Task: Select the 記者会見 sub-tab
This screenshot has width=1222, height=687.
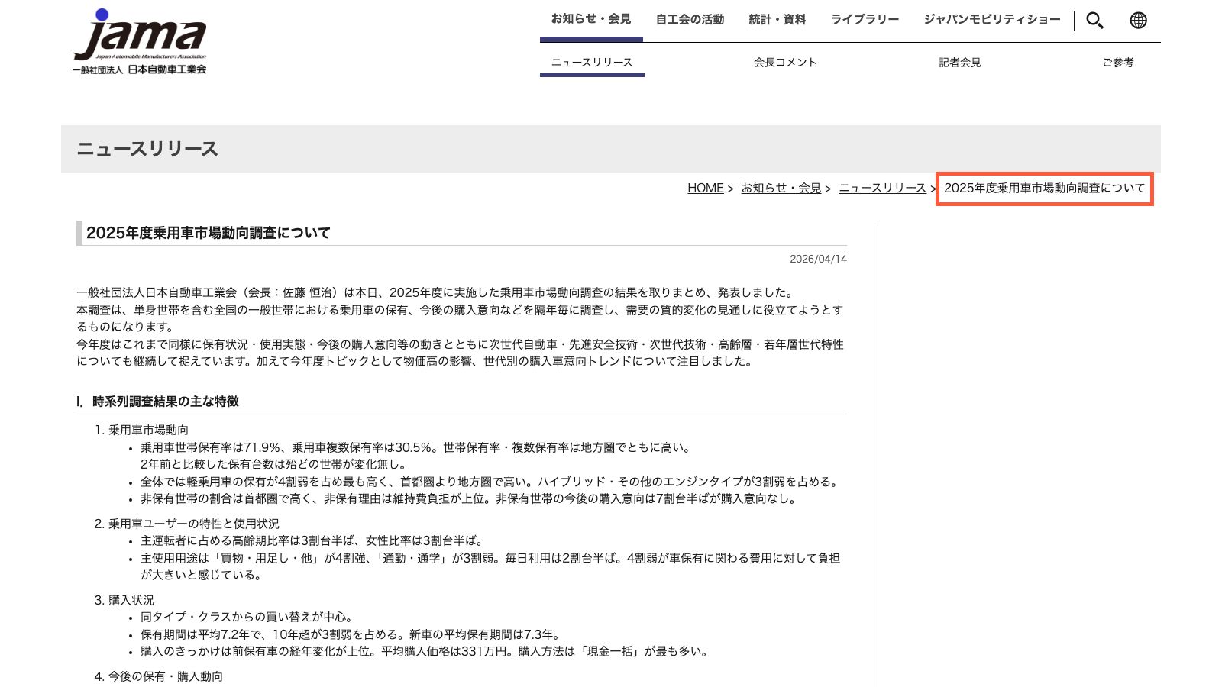Action: (960, 63)
